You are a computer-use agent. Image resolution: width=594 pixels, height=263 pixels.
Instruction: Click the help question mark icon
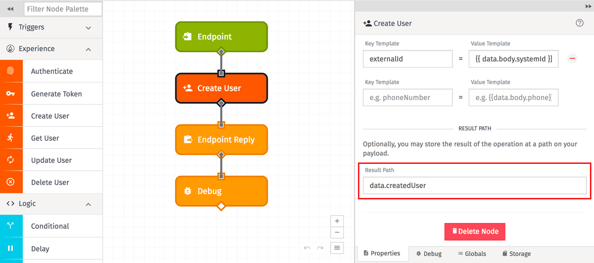pyautogui.click(x=580, y=23)
